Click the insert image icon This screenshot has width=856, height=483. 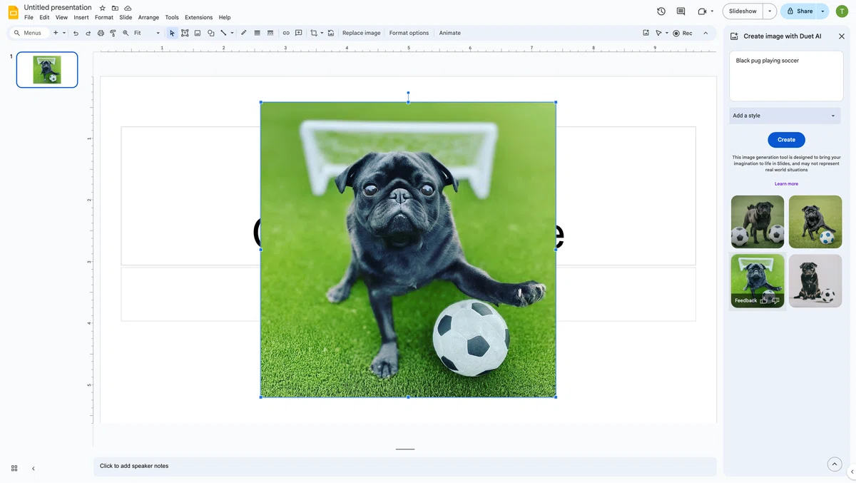click(x=198, y=33)
